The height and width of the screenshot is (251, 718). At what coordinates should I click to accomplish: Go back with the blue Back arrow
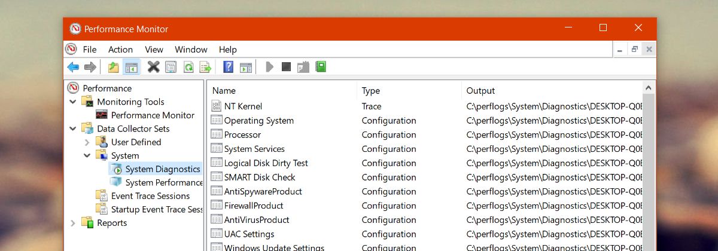(73, 67)
